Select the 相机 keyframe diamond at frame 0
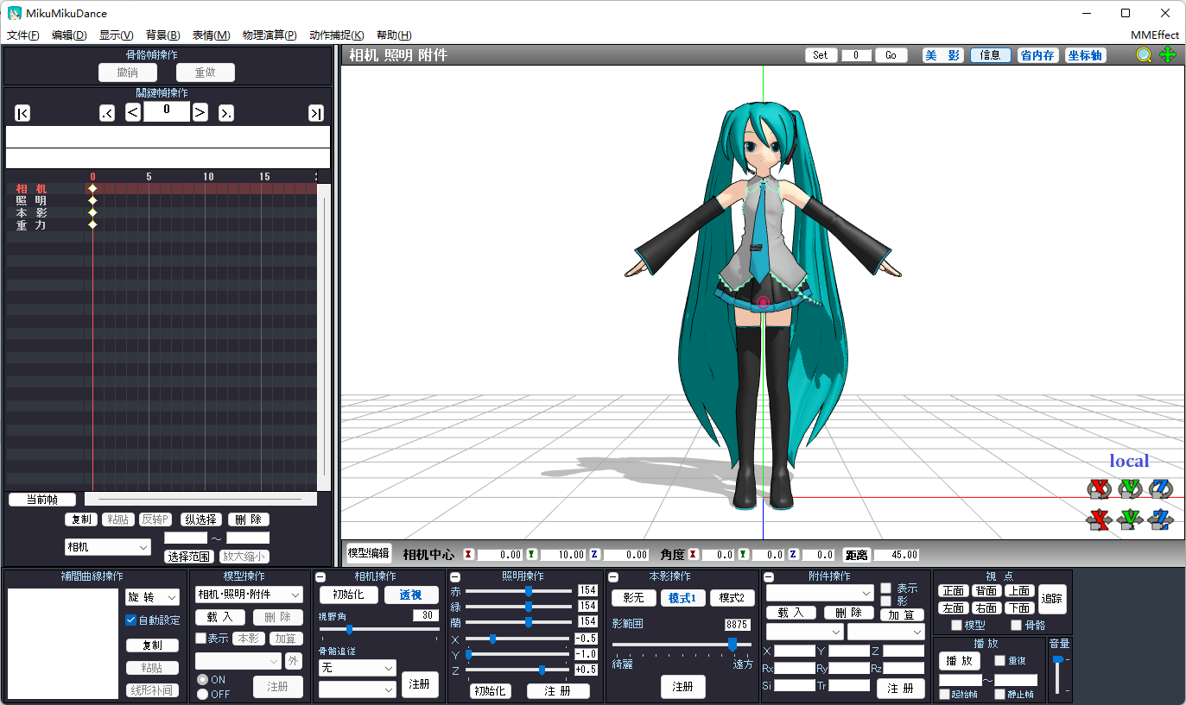1186x705 pixels. tap(92, 188)
